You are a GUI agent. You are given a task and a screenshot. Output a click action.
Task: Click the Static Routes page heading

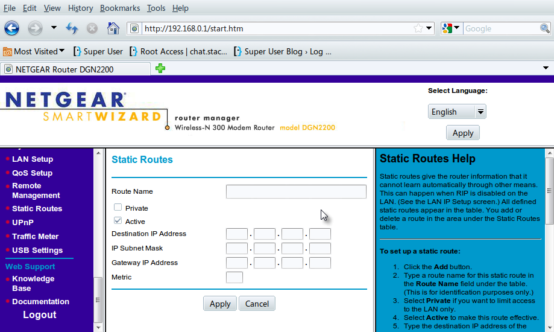pyautogui.click(x=142, y=159)
